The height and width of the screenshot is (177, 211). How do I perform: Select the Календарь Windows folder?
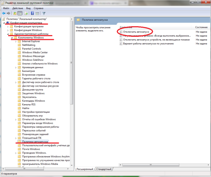[33, 101]
